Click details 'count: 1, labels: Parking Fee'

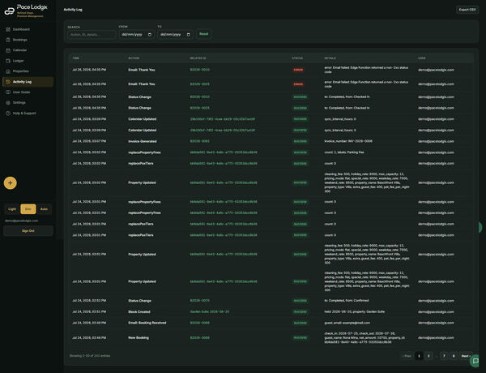coord(344,152)
